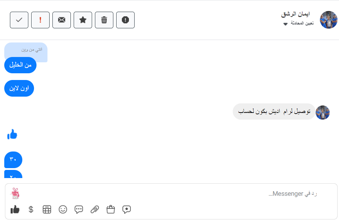
Task: Open the shopping bag products icon
Action: [x=111, y=210]
